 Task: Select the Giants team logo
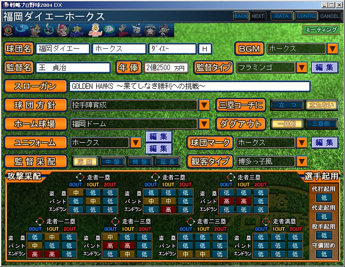(x=35, y=30)
